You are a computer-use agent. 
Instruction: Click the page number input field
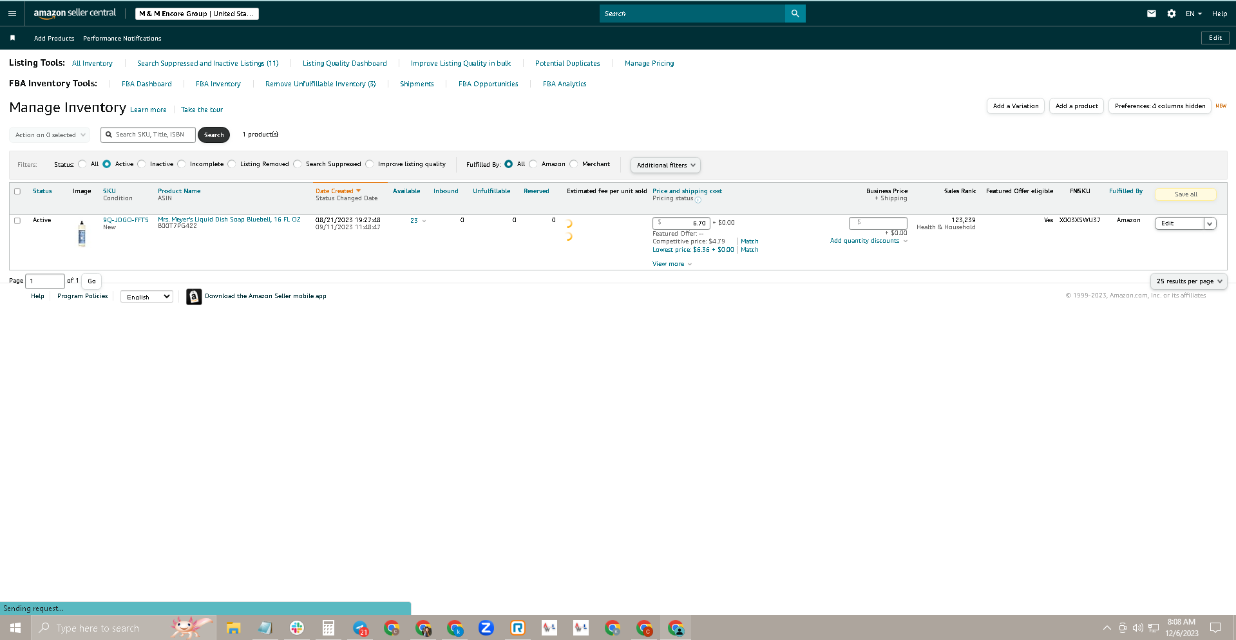(45, 281)
